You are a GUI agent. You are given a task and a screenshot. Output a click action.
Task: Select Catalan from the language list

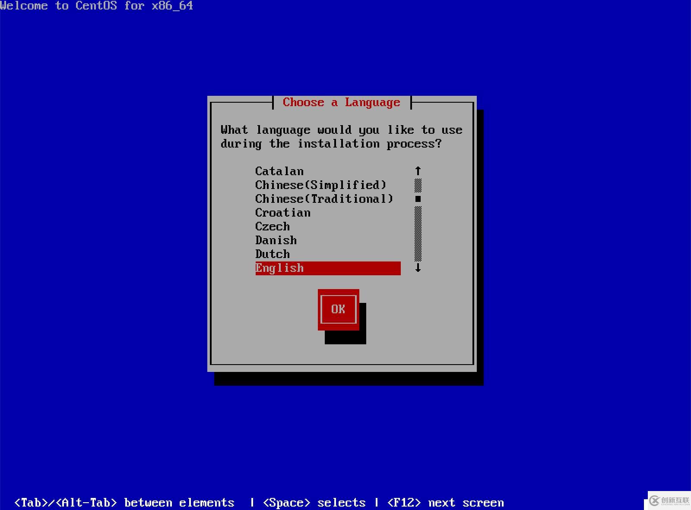coord(279,171)
